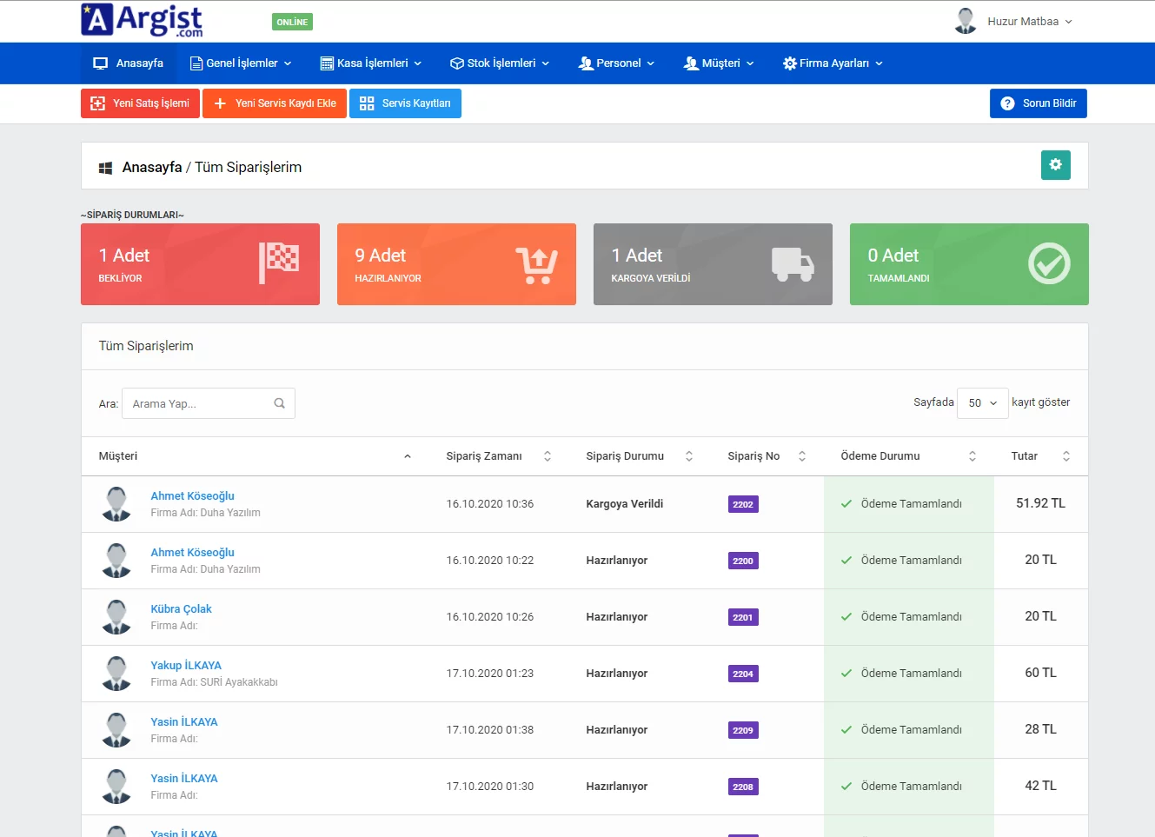Screen dimensions: 1155x837
Task: Click Ahmet Köseoğlu's avatar in first row
Action: [x=116, y=504]
